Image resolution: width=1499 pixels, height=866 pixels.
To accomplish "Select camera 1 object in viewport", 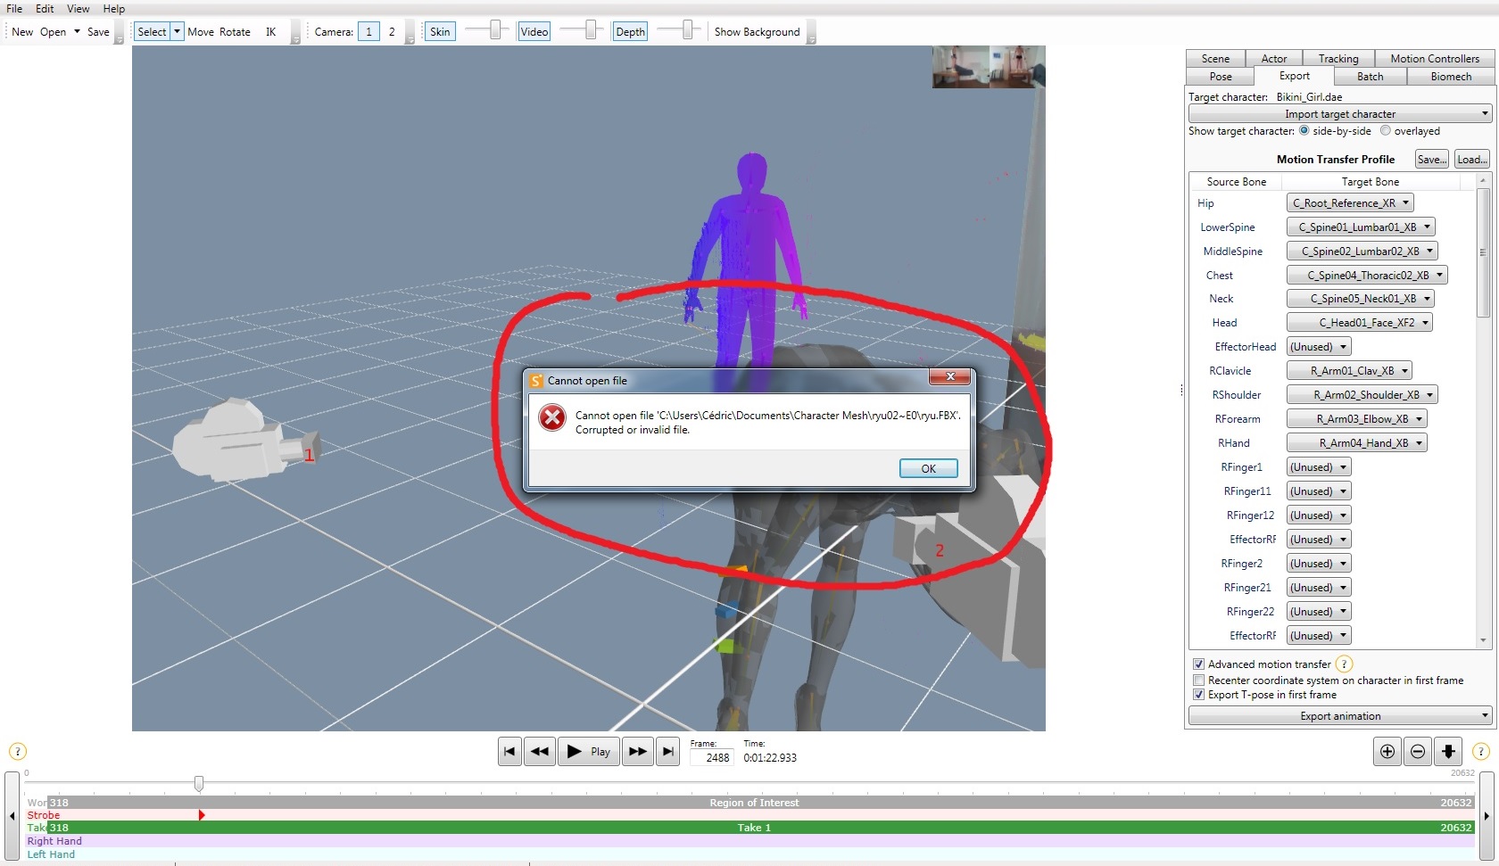I will [245, 440].
